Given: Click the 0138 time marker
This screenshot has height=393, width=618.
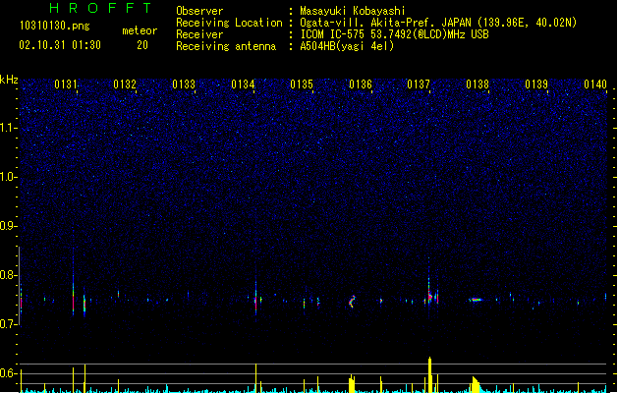Looking at the screenshot, I should (478, 84).
